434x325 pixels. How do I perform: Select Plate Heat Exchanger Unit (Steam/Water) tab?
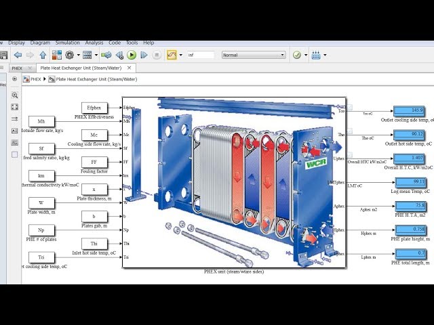coord(81,68)
